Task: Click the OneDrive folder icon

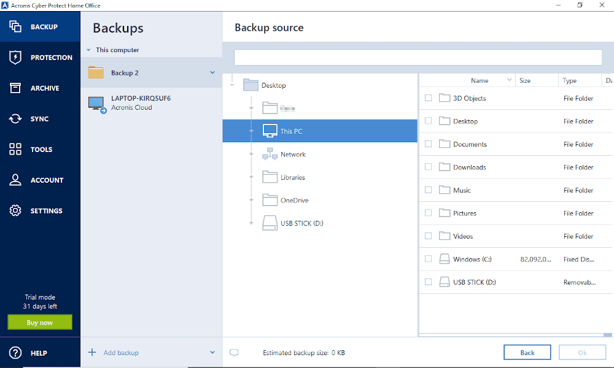Action: [x=270, y=200]
